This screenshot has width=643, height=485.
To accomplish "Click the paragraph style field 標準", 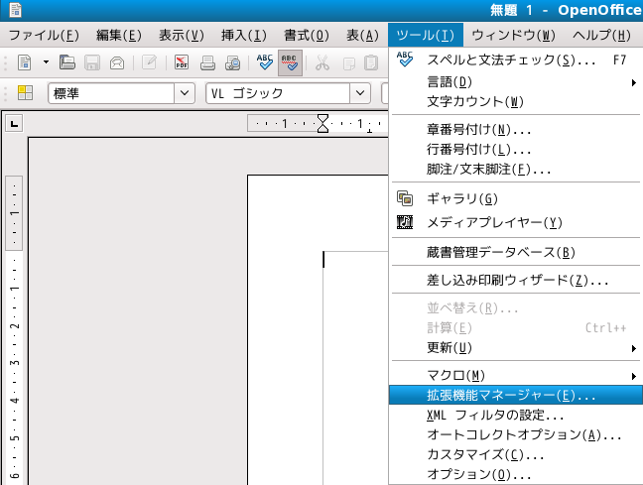I will click(111, 93).
